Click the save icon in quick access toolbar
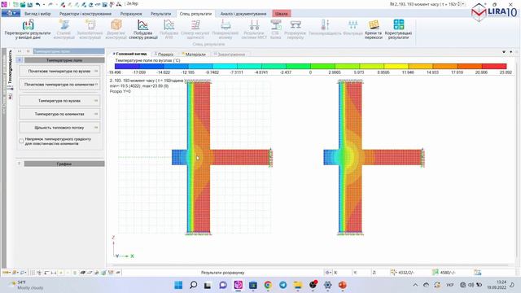The height and width of the screenshot is (293, 521). pyautogui.click(x=29, y=5)
